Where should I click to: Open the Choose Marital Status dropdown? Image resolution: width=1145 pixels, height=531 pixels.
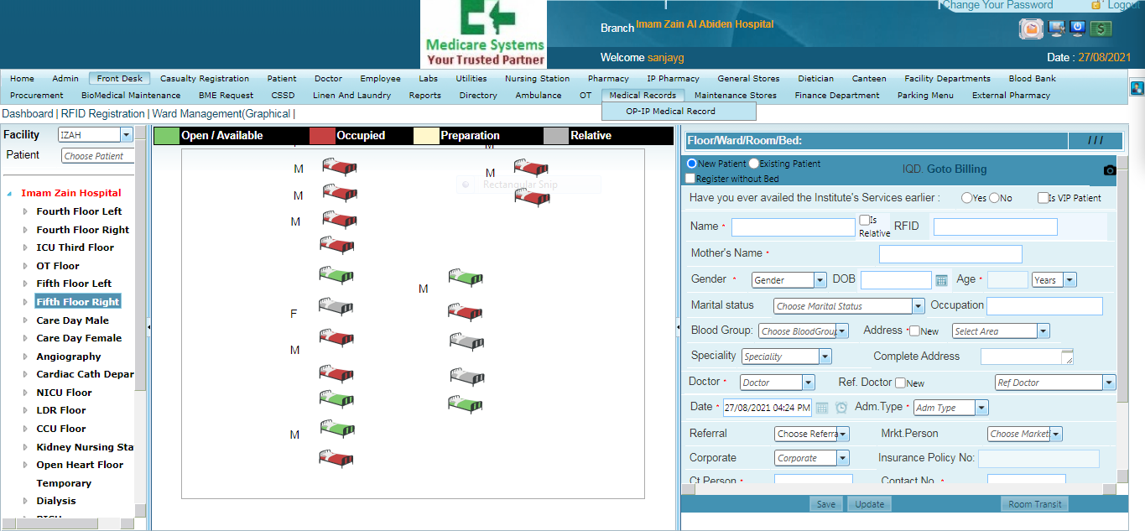pos(848,306)
